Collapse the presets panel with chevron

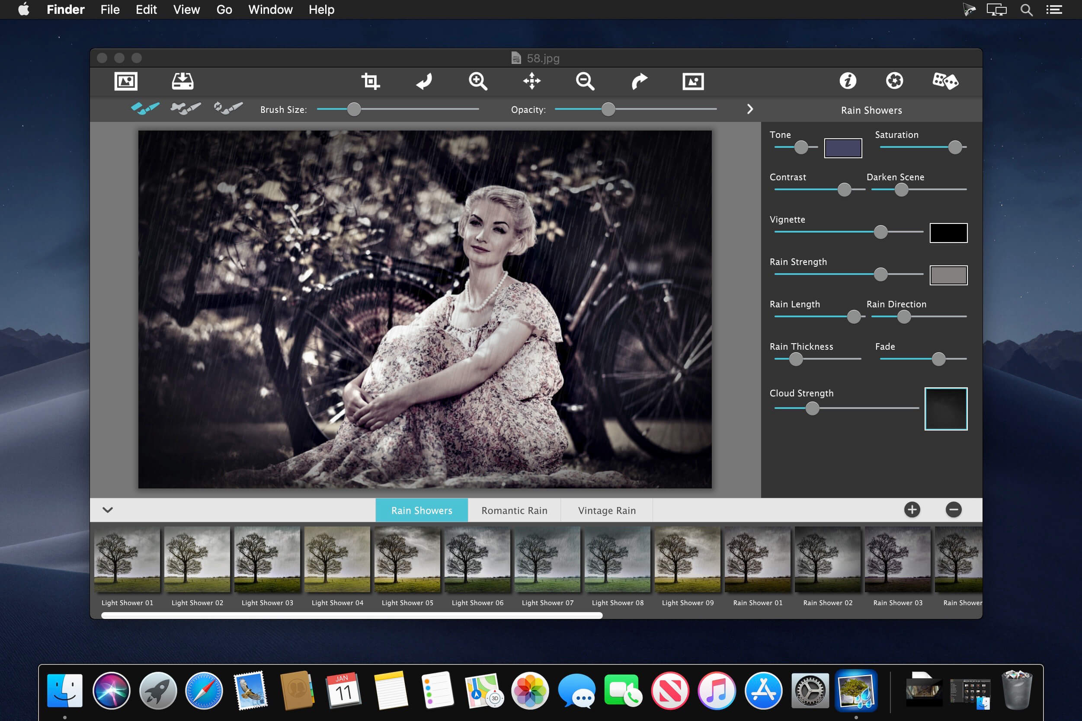108,510
